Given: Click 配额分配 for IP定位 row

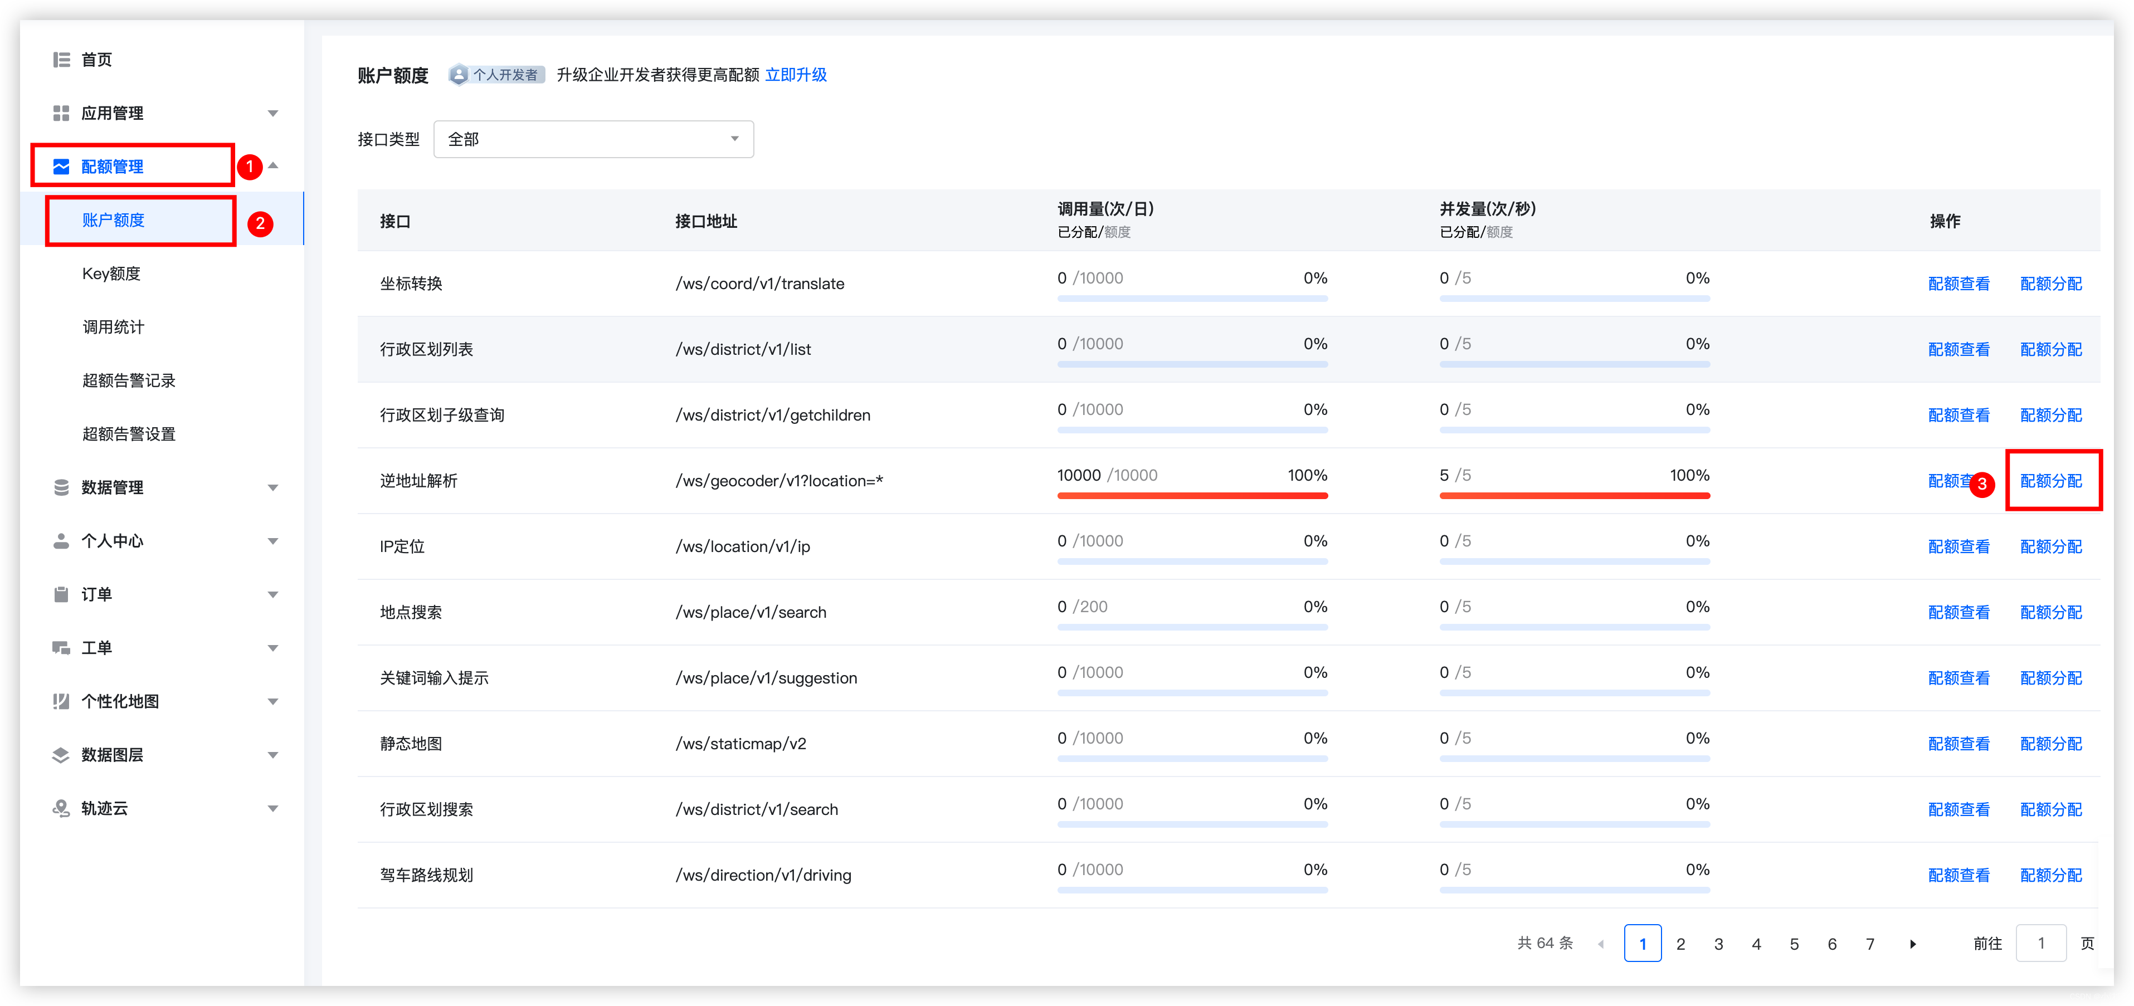Looking at the screenshot, I should [2051, 546].
